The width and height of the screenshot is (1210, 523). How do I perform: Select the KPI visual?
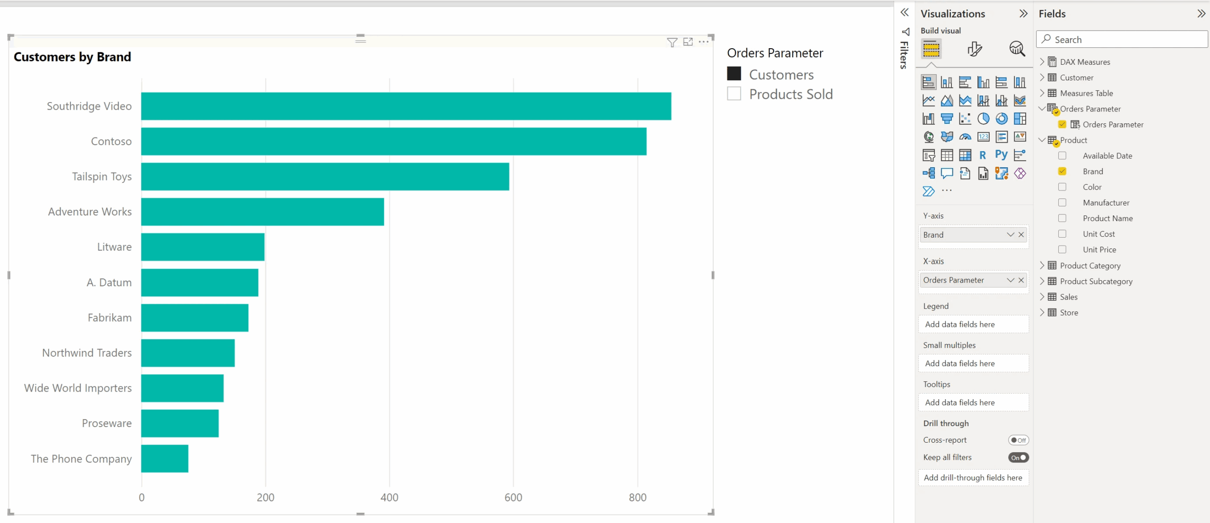pos(1020,137)
